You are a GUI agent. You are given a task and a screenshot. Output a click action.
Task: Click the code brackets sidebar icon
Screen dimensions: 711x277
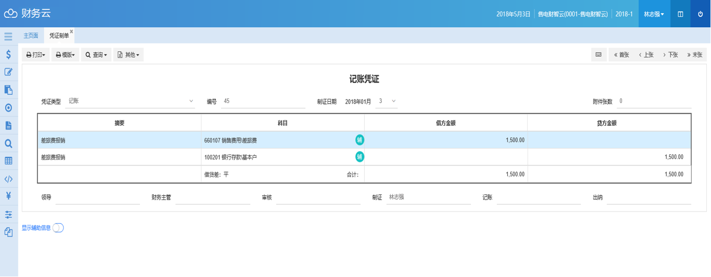(x=8, y=179)
